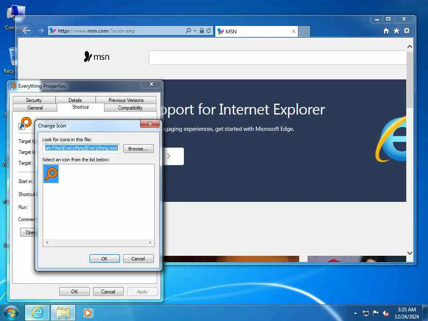Click OK in Everything Properties window
The image size is (428, 321).
(x=74, y=291)
